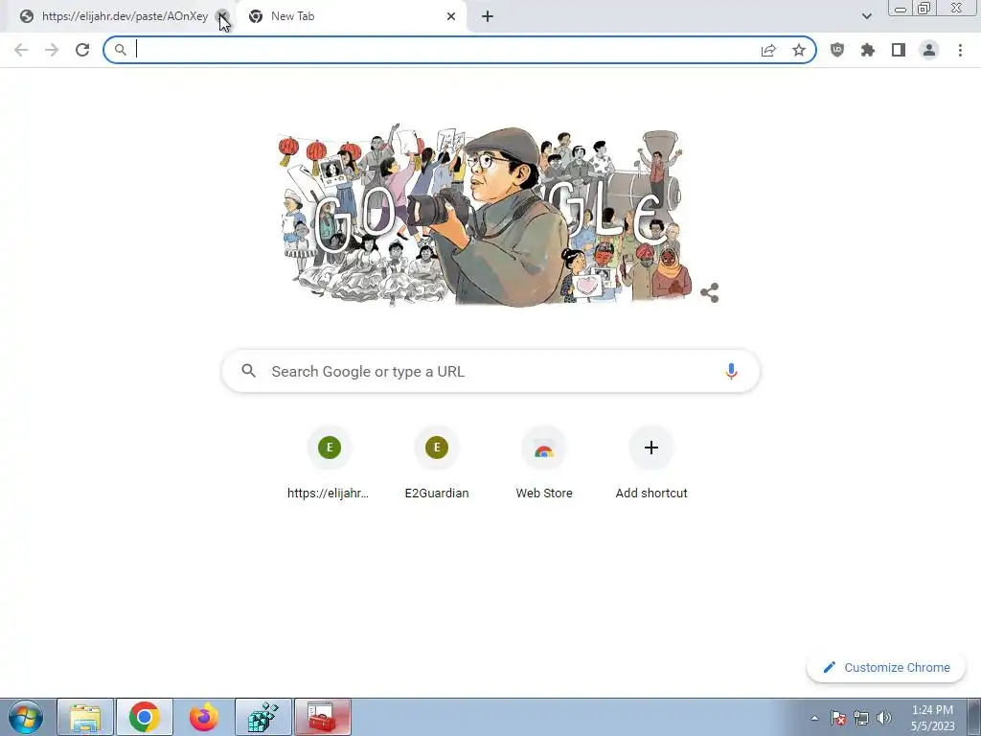Open the red toolbox taskbar application

[x=323, y=717]
